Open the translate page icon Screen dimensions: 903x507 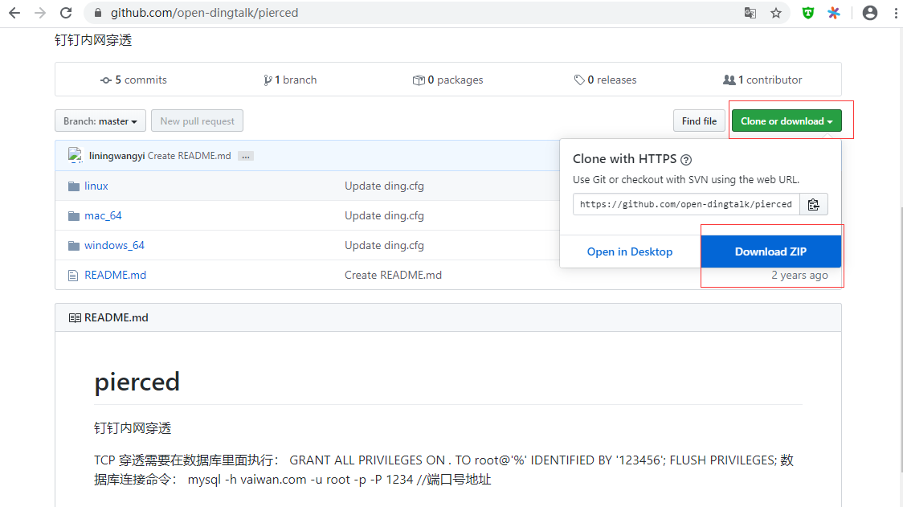(750, 13)
